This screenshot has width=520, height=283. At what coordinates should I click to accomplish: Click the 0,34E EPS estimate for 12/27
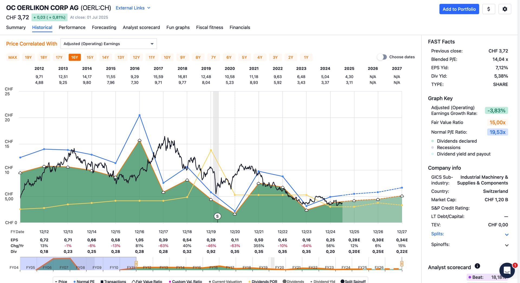pyautogui.click(x=402, y=240)
